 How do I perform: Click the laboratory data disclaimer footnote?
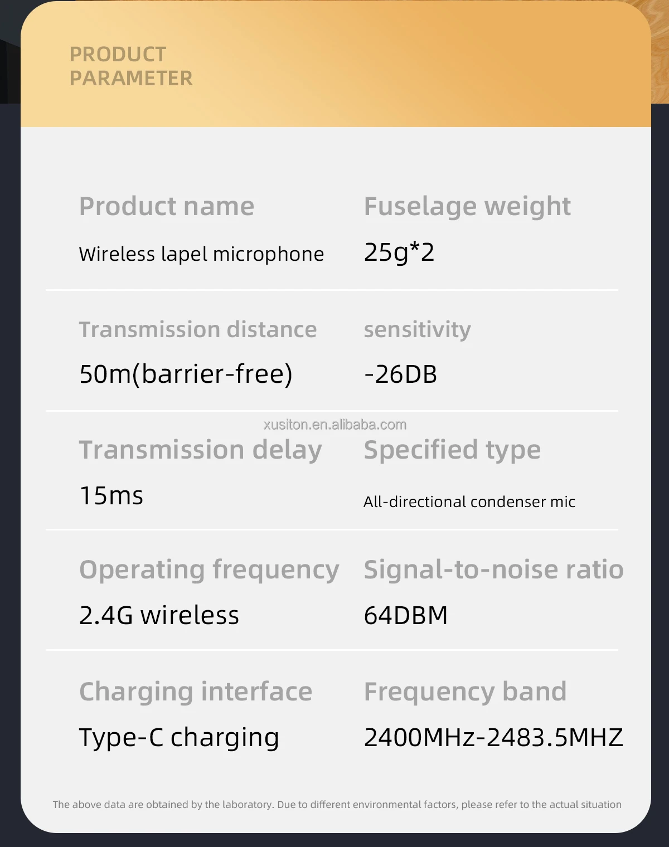tap(337, 805)
